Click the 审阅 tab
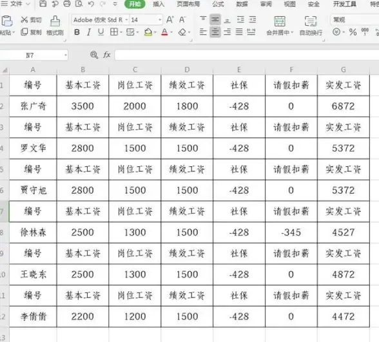The height and width of the screenshot is (342, 379). 266,4
